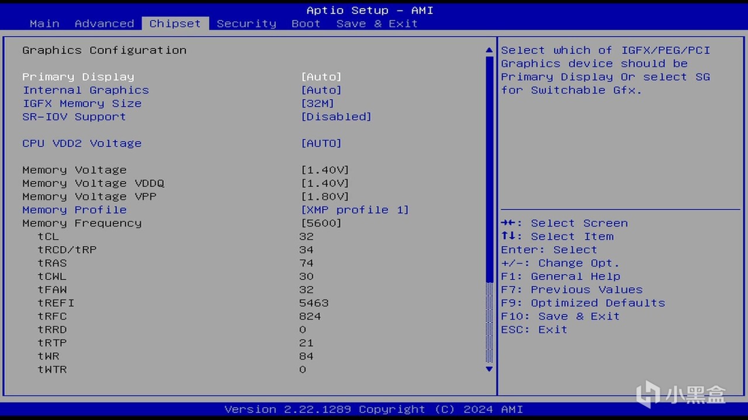Select the Internal Graphics setting
This screenshot has width=748, height=420.
(86, 90)
